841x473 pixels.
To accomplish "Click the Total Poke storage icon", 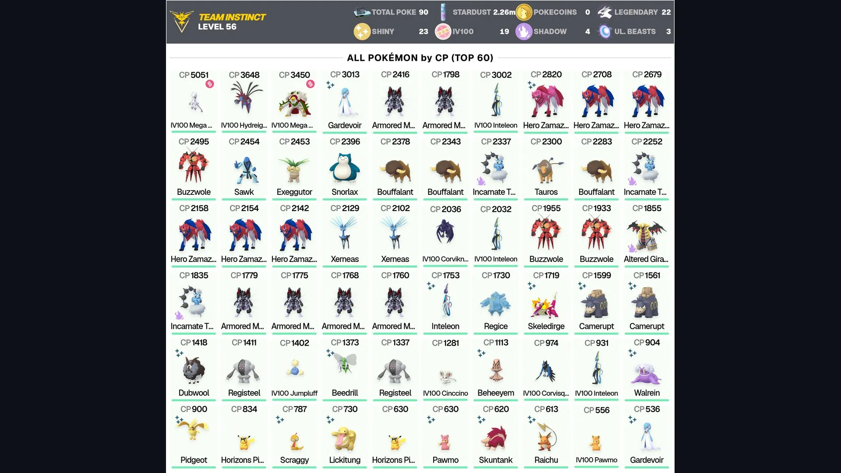I will pos(362,12).
